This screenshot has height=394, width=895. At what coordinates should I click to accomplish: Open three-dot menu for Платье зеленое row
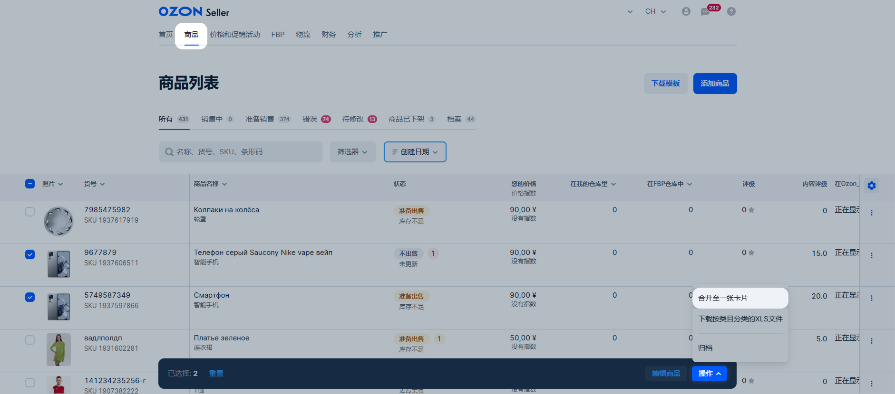click(x=871, y=341)
